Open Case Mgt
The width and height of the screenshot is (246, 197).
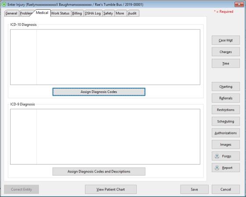point(225,40)
